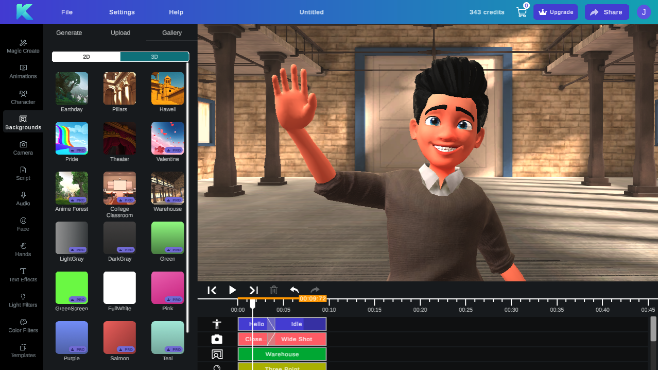The width and height of the screenshot is (658, 370).
Task: Switch to the Character panel
Action: [x=23, y=98]
